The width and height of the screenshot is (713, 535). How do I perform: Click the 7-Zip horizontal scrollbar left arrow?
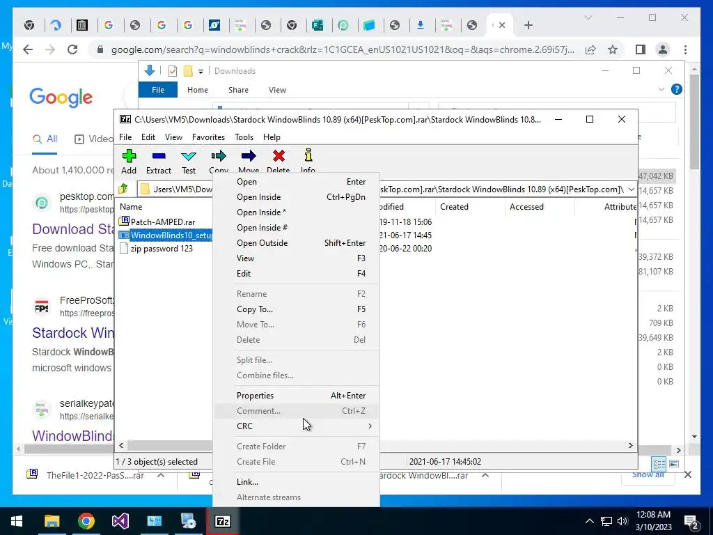121,445
